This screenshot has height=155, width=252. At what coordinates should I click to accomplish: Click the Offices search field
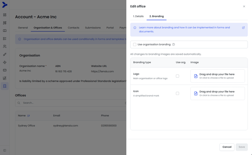(x=71, y=103)
